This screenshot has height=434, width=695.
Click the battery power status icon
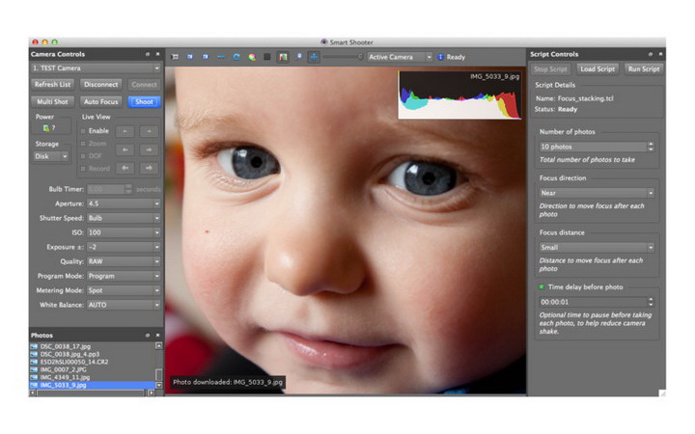coord(46,128)
